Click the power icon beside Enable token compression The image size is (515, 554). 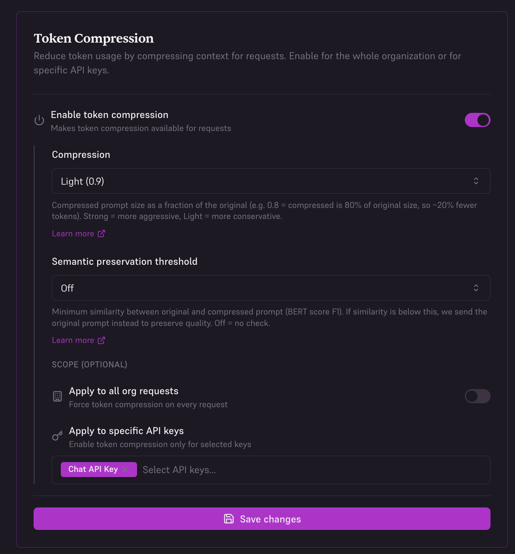tap(39, 120)
